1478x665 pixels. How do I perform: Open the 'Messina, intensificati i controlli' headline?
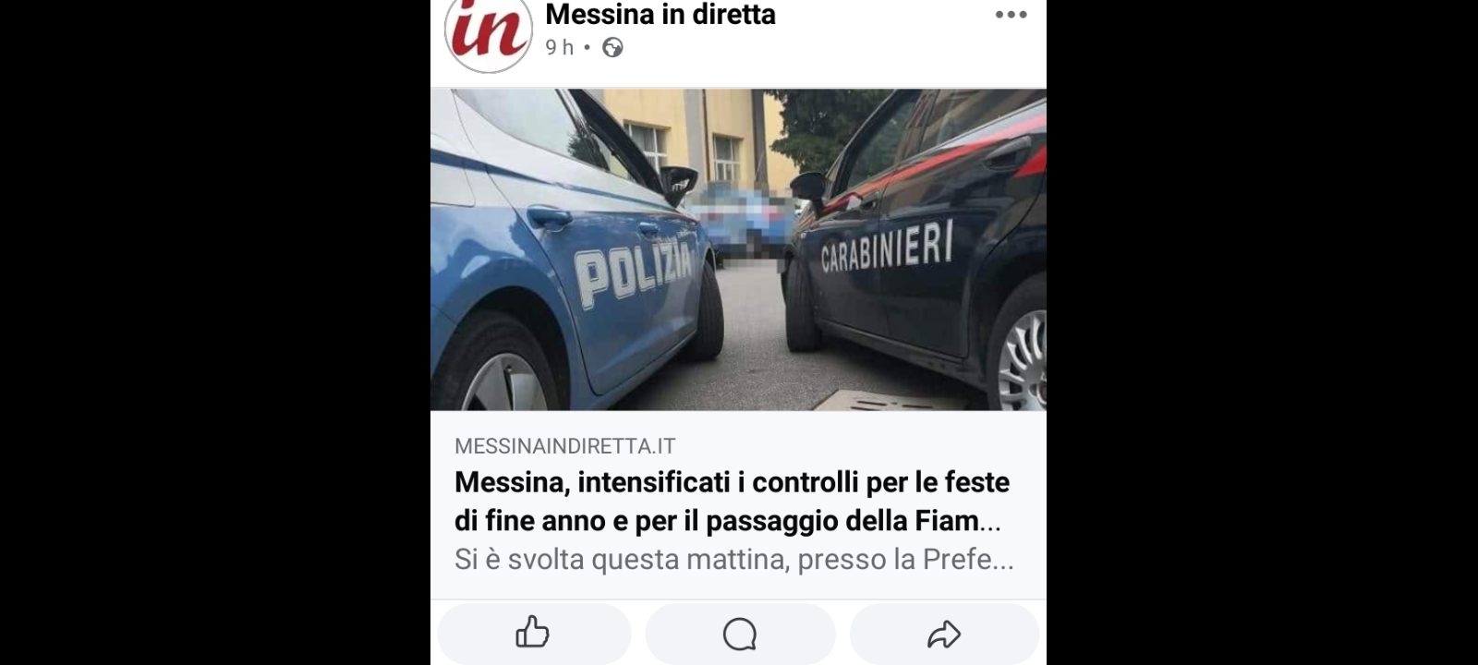(x=732, y=502)
